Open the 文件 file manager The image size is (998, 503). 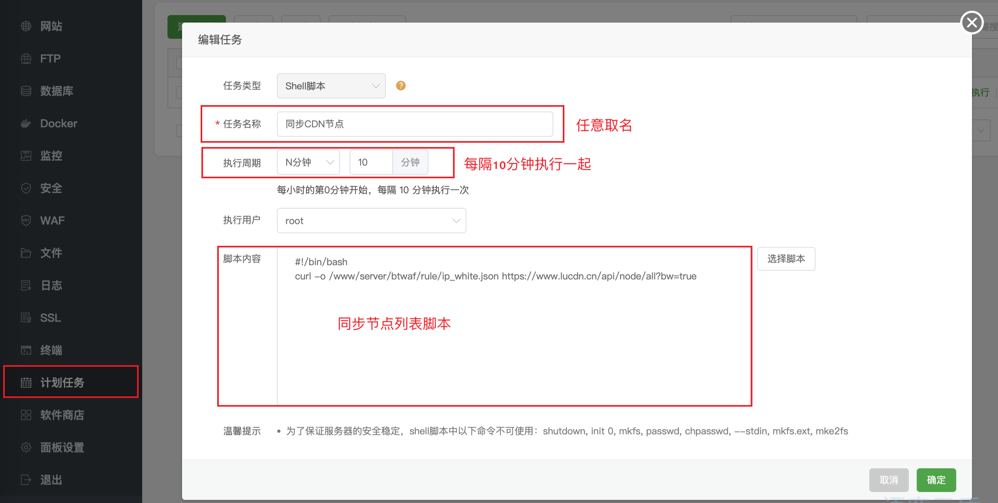click(x=51, y=253)
